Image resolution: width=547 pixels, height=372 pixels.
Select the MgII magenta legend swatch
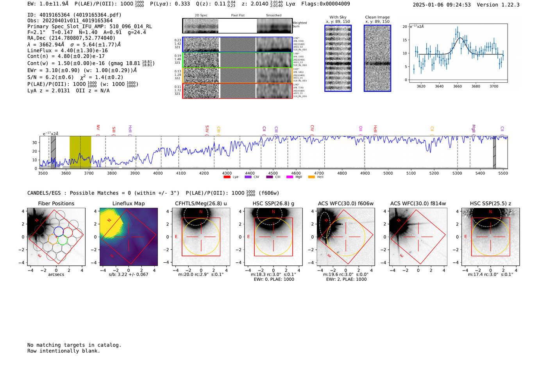(290, 177)
